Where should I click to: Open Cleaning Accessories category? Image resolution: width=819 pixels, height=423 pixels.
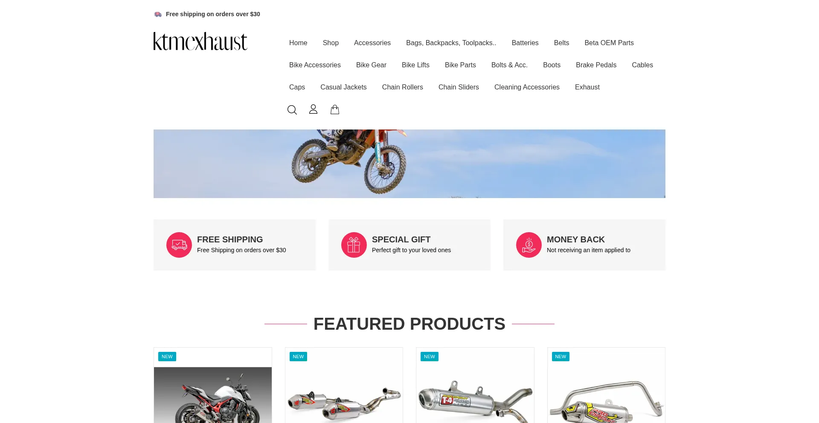[x=527, y=87]
